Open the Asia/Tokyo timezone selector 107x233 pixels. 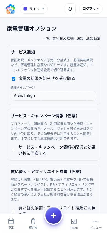[x=54, y=96]
